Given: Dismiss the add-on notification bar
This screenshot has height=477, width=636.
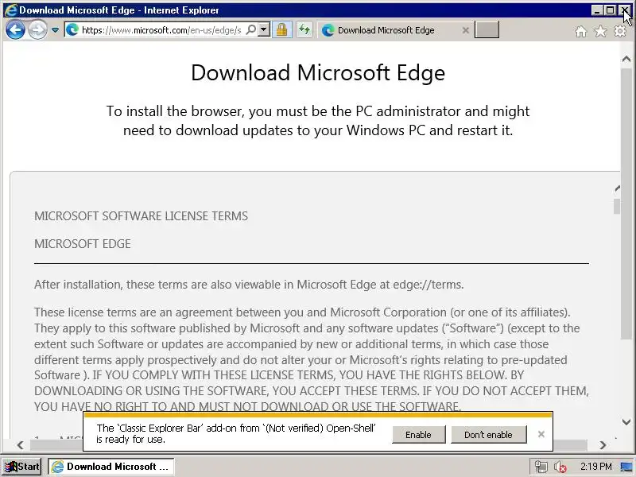Looking at the screenshot, I should [541, 434].
